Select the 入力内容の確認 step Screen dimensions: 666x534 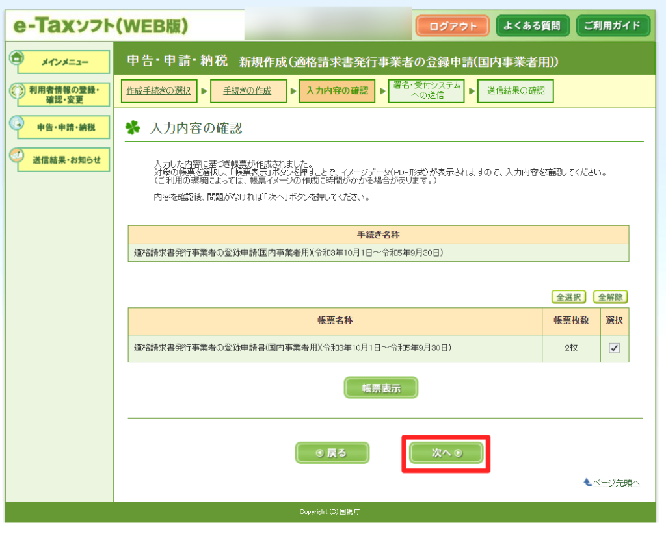(x=337, y=91)
